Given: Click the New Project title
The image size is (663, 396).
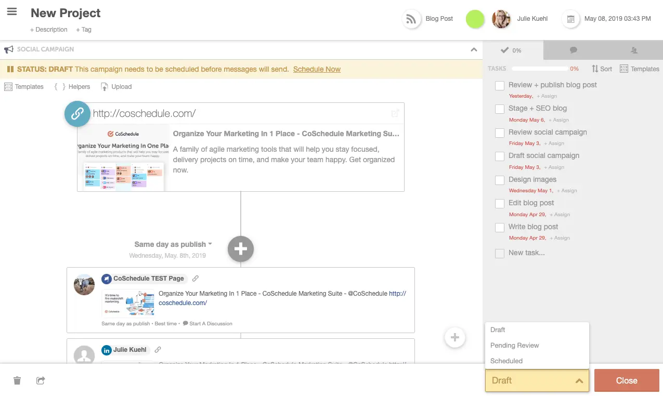Looking at the screenshot, I should (x=66, y=13).
